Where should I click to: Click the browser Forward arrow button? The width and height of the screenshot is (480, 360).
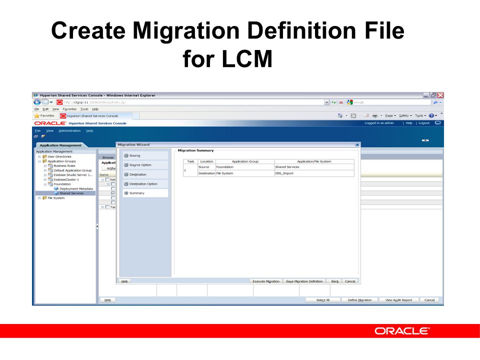pos(45,102)
